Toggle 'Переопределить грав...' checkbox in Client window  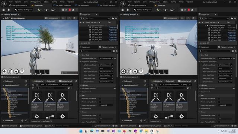[100, 115]
